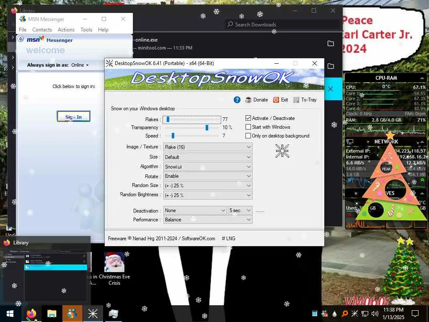This screenshot has height=322, width=429.
Task: Collapse the CPU-RAM gadget section arrow
Action: tap(421, 78)
